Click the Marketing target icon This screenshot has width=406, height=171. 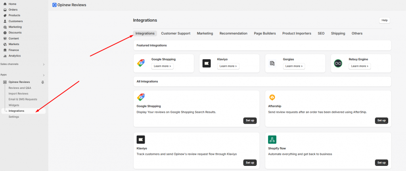pos(5,27)
